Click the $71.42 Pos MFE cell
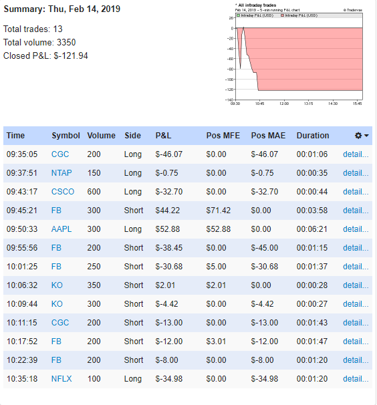Screen dimensions: 377x405 (219, 211)
